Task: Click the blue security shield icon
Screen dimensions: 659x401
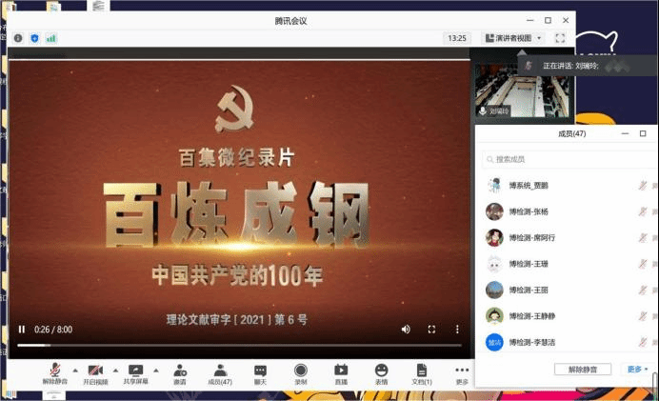Action: tap(34, 38)
